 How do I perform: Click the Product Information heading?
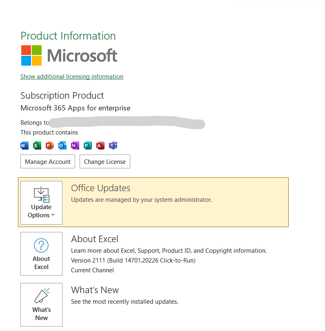tap(68, 36)
